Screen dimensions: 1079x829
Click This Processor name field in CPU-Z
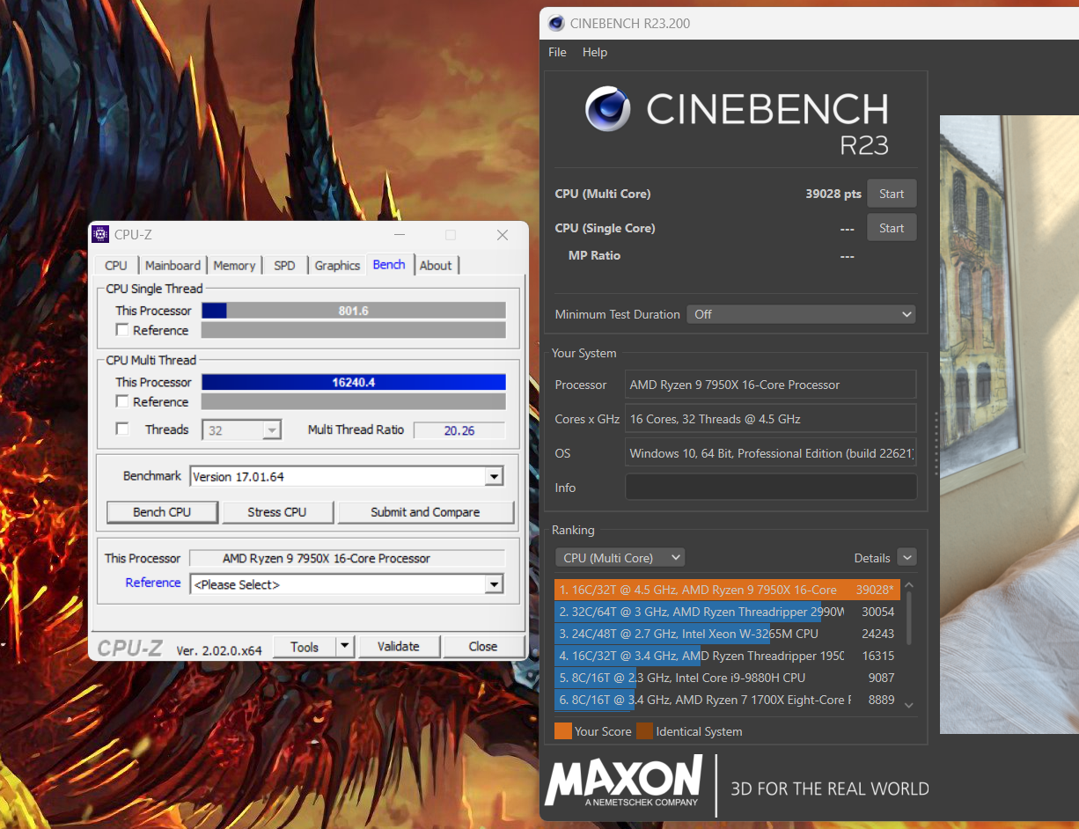(347, 558)
